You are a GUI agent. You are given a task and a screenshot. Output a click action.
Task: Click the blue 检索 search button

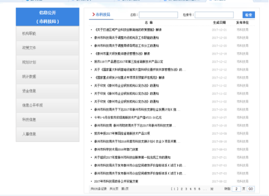(x=249, y=15)
